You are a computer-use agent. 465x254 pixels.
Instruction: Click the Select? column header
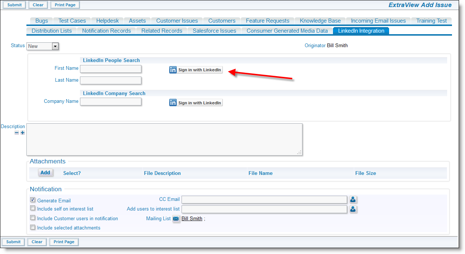[x=72, y=173]
